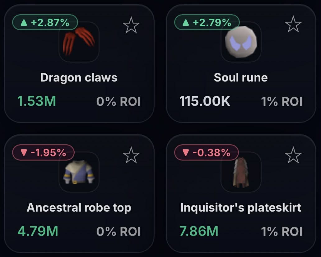321x257 pixels.
Task: Click the 1.53M price on Dragon claws
Action: [x=37, y=101]
